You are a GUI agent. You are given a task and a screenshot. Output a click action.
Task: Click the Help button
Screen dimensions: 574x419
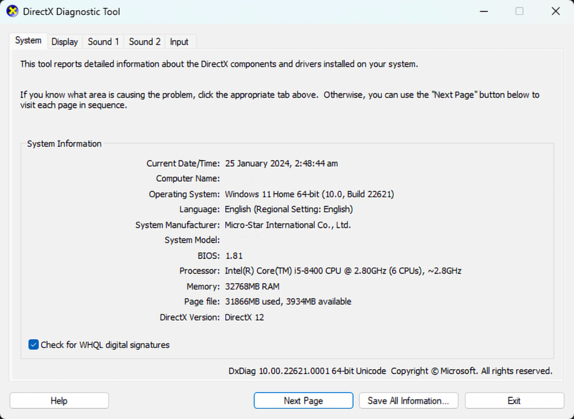tap(59, 401)
